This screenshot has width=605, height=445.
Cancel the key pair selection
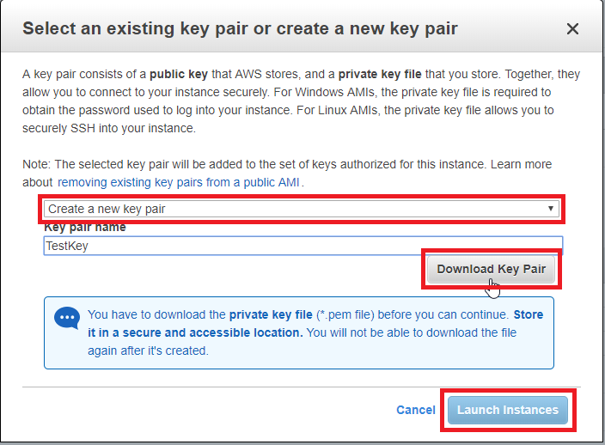tap(416, 410)
